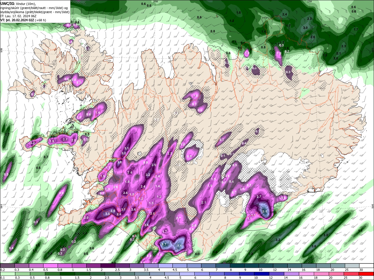The width and height of the screenshot is (374, 280).
Task: Click the 30 label under the snow legend row
Action: [361, 270]
